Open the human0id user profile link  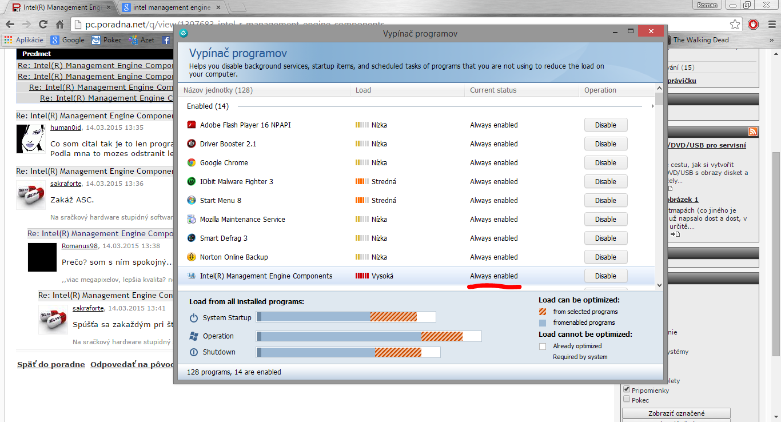[x=66, y=128]
